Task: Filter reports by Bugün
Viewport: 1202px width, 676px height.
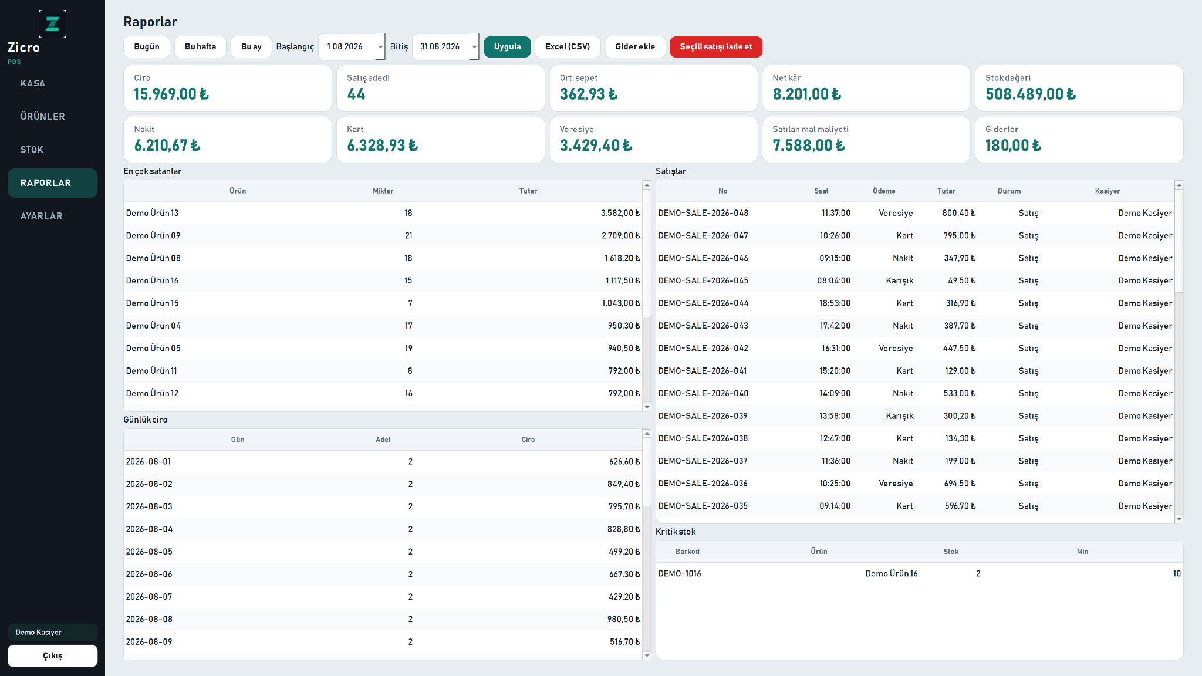Action: click(x=147, y=47)
